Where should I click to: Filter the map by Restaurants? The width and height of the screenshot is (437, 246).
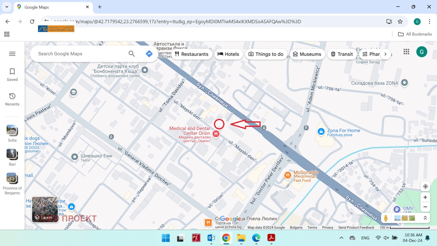192,54
